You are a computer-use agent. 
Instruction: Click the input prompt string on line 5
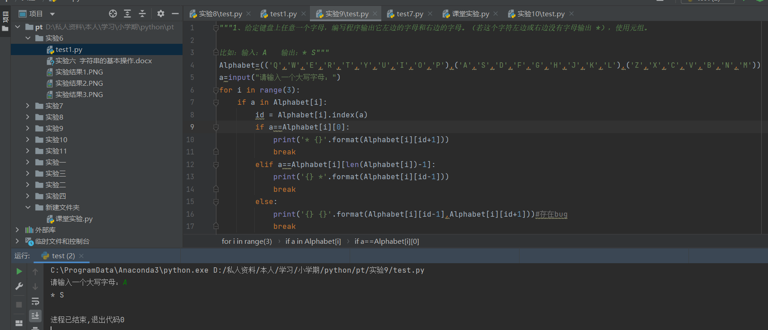(296, 78)
